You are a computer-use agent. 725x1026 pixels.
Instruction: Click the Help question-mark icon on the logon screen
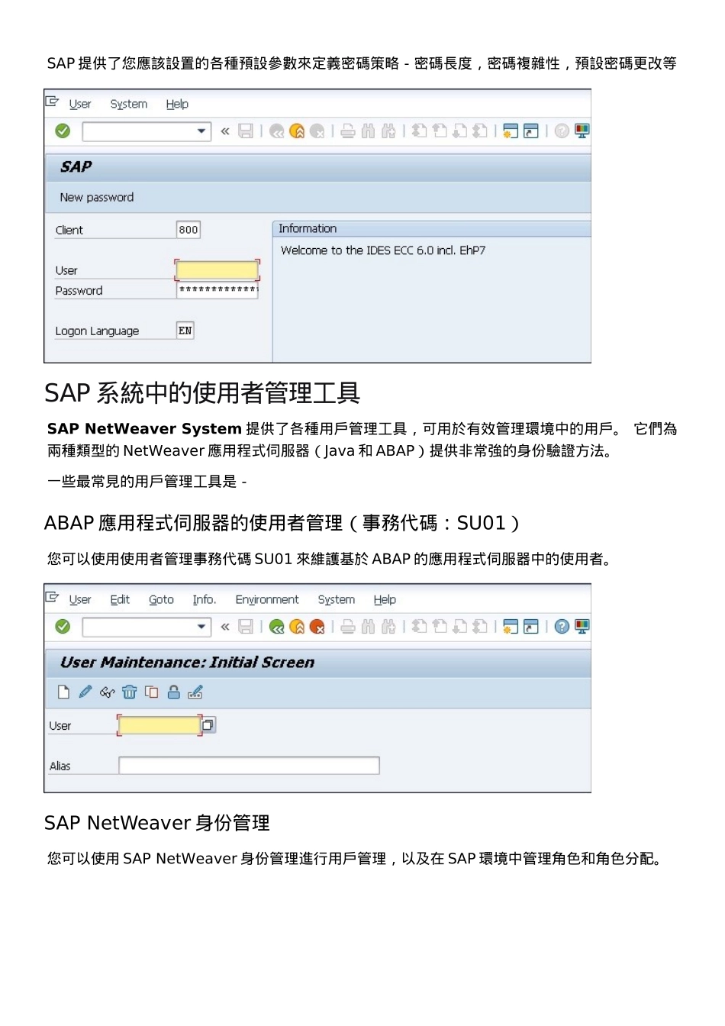562,131
